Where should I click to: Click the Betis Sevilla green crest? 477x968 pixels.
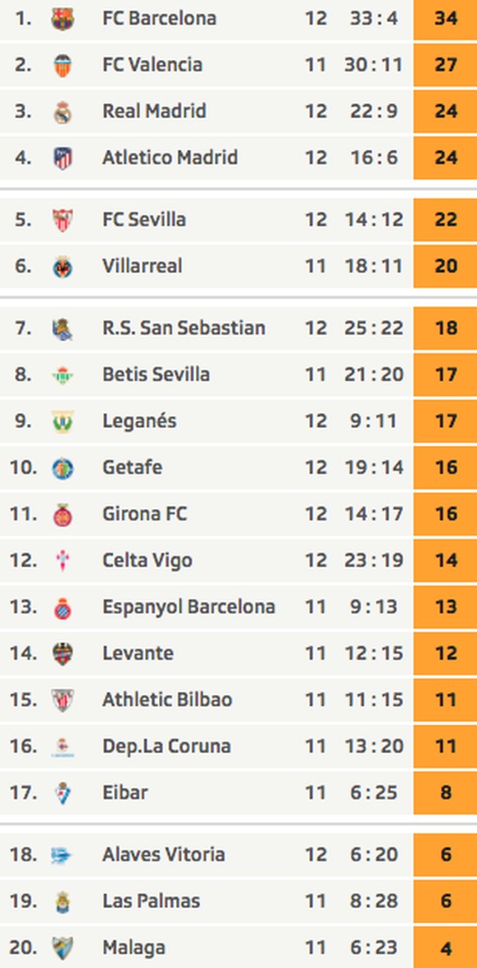pyautogui.click(x=63, y=375)
